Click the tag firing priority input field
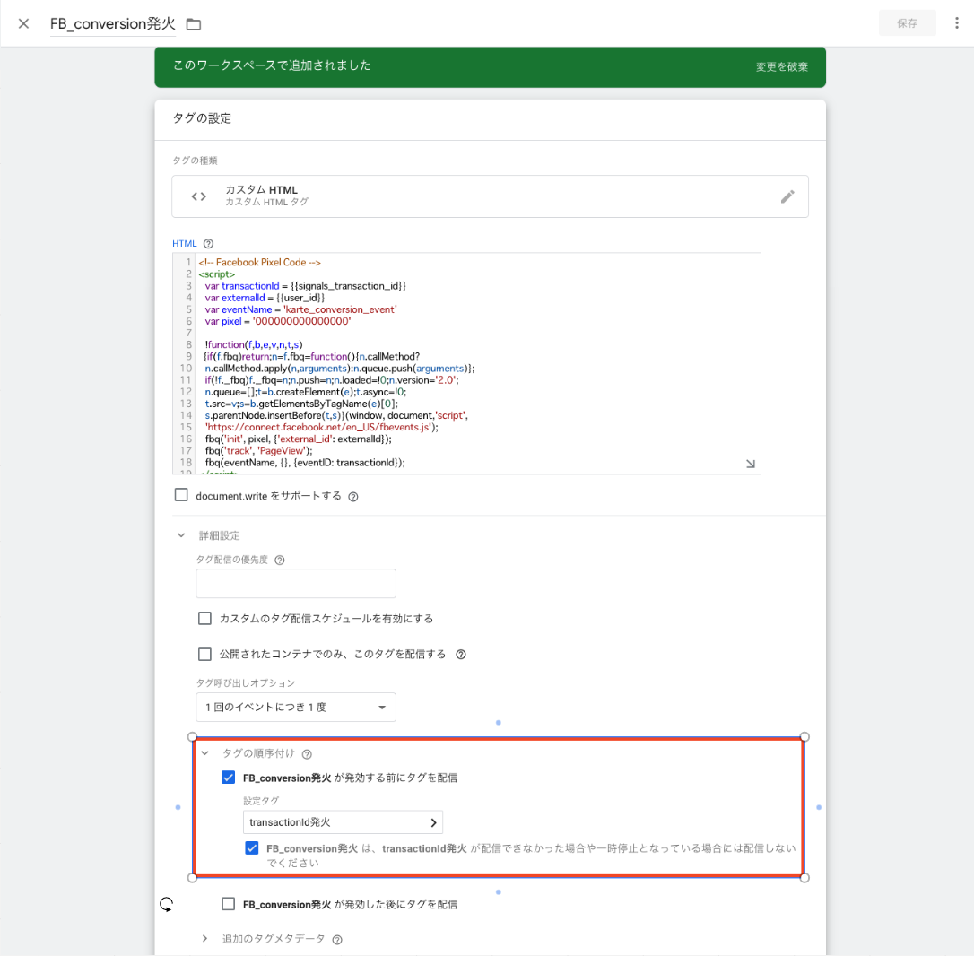The width and height of the screenshot is (974, 956). pyautogui.click(x=296, y=583)
